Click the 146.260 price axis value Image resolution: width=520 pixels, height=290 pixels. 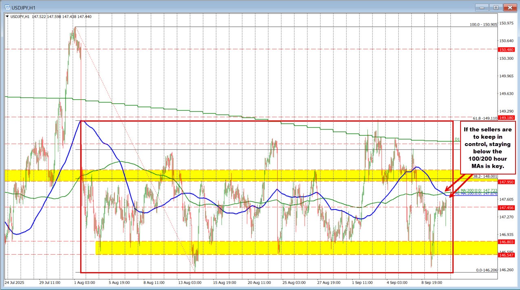(506, 270)
